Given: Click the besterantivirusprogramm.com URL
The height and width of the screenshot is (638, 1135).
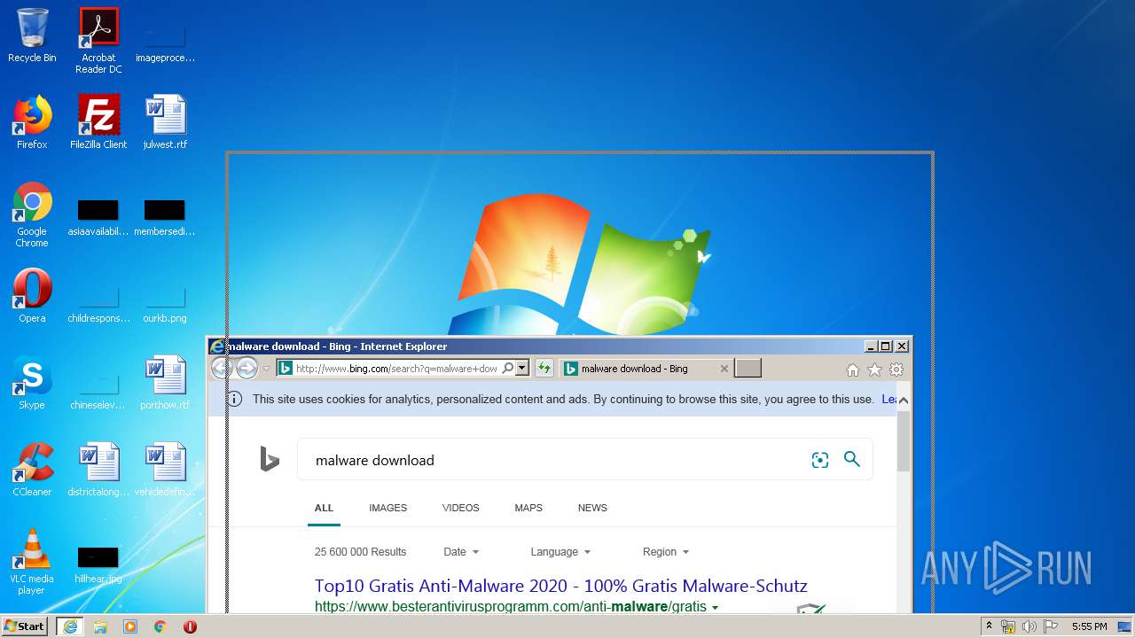Looking at the screenshot, I should pyautogui.click(x=511, y=607).
